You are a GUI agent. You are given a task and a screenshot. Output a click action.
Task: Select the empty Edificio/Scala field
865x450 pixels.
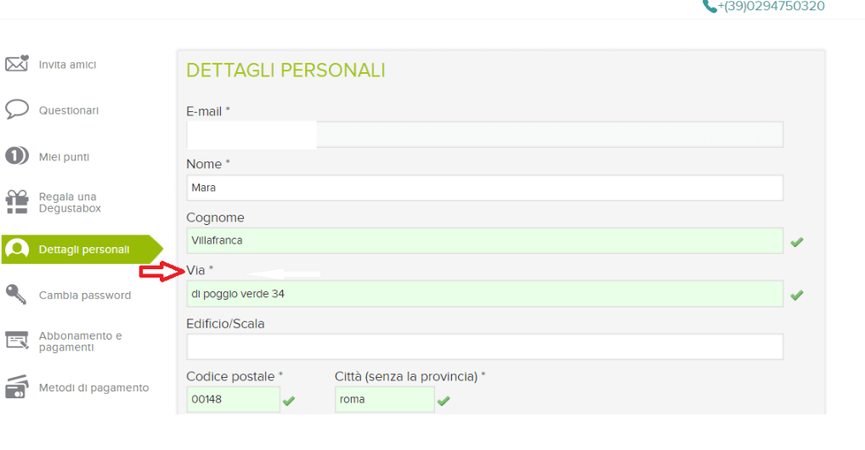pyautogui.click(x=484, y=346)
